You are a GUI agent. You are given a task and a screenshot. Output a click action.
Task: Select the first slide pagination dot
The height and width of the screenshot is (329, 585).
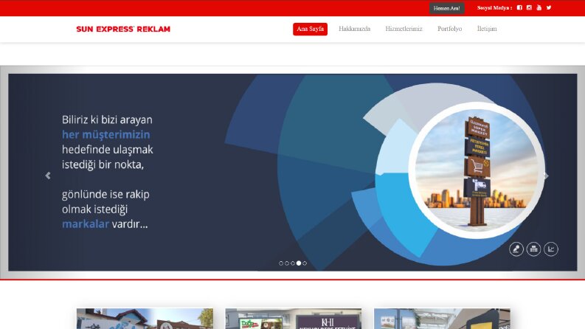coord(281,263)
